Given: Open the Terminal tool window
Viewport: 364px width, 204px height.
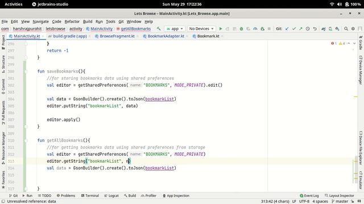Looking at the screenshot, I should click(90, 195).
